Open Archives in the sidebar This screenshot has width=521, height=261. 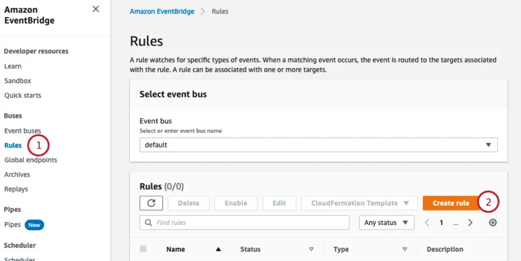tap(17, 175)
